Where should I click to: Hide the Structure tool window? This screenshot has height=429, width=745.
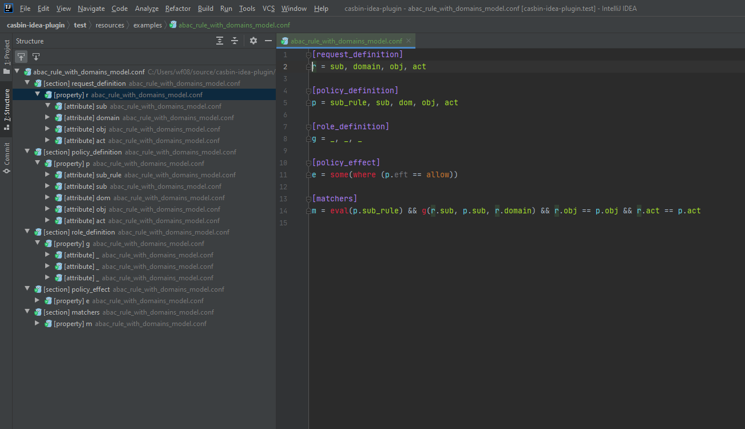pos(268,41)
